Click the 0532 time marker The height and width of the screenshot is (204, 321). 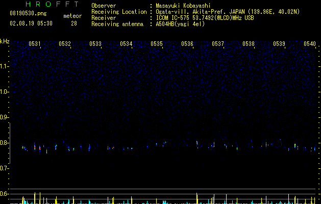click(x=65, y=43)
